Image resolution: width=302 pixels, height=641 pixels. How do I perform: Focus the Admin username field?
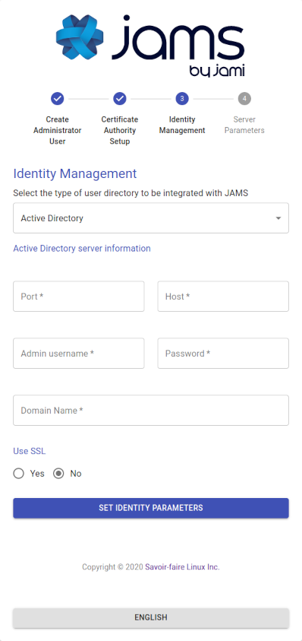tap(79, 354)
